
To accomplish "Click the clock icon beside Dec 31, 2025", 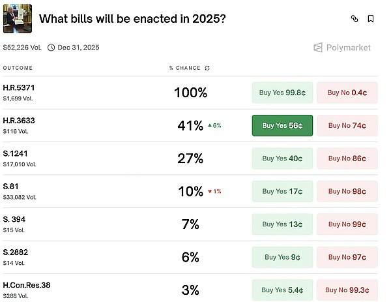I will tap(51, 48).
